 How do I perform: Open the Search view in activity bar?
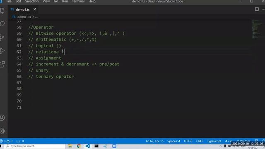click(2, 24)
